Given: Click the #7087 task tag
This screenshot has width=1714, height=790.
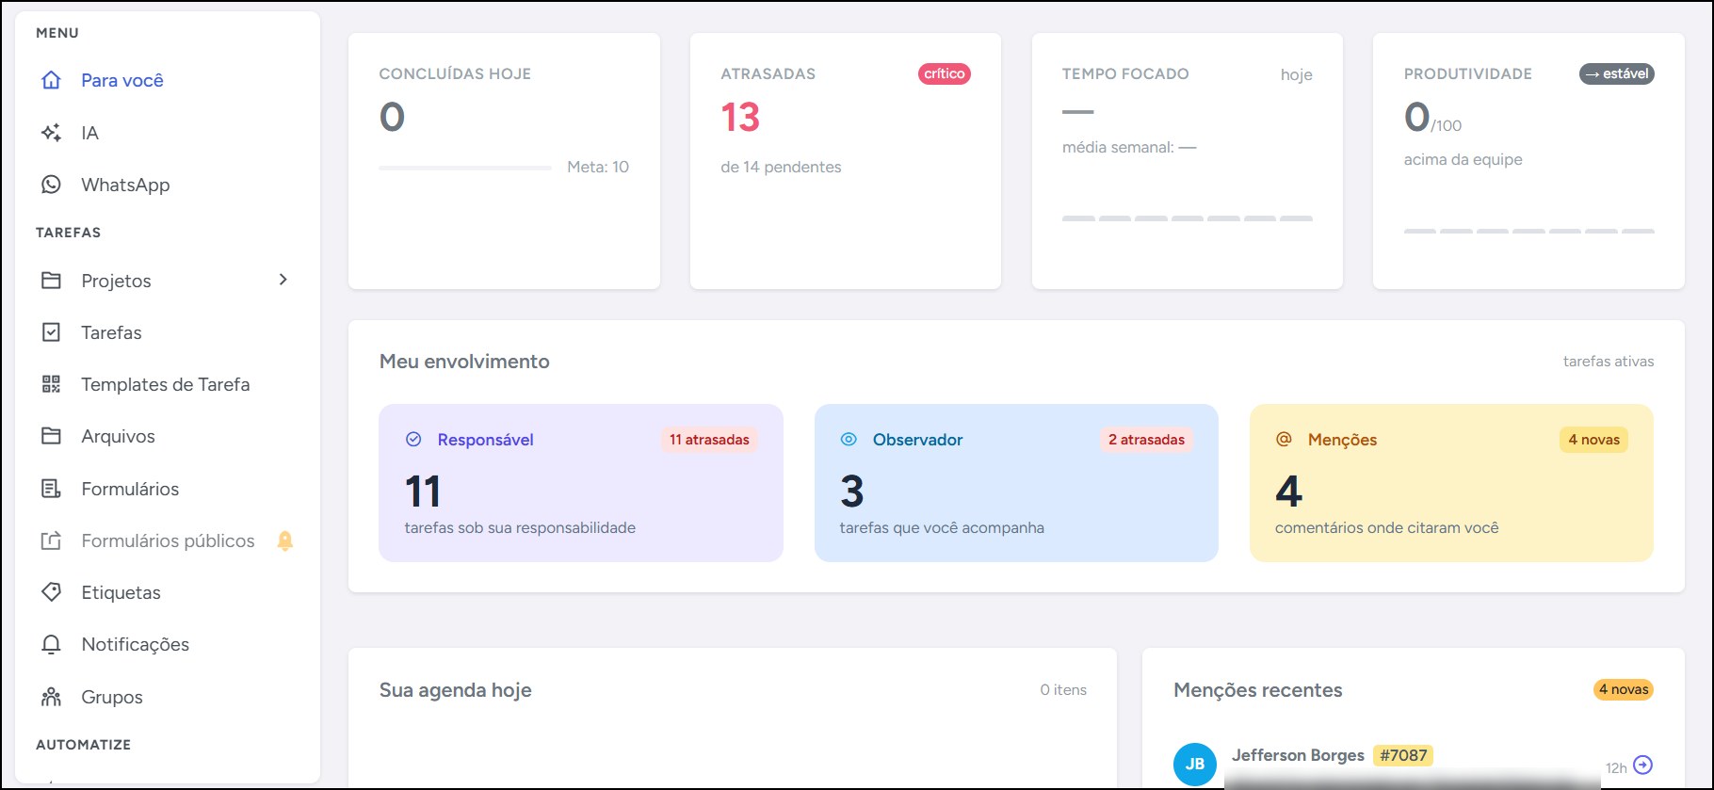Looking at the screenshot, I should (x=1403, y=755).
